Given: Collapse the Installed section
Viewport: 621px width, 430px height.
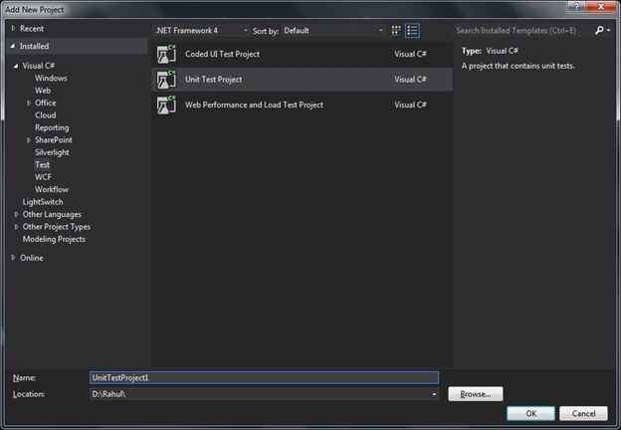Looking at the screenshot, I should (13, 46).
